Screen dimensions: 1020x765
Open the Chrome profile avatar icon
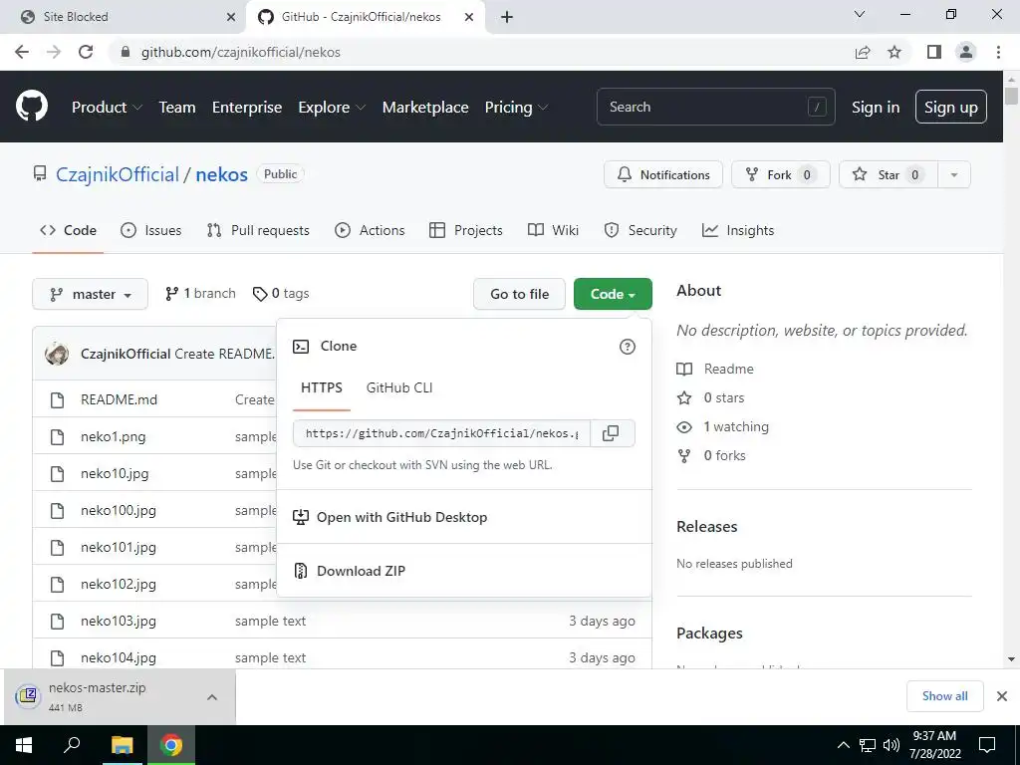pyautogui.click(x=966, y=52)
